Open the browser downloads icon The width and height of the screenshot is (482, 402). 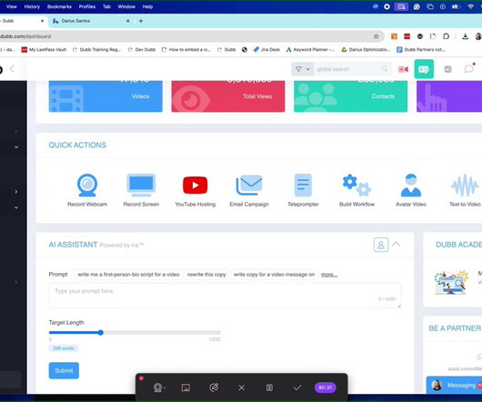tap(465, 36)
